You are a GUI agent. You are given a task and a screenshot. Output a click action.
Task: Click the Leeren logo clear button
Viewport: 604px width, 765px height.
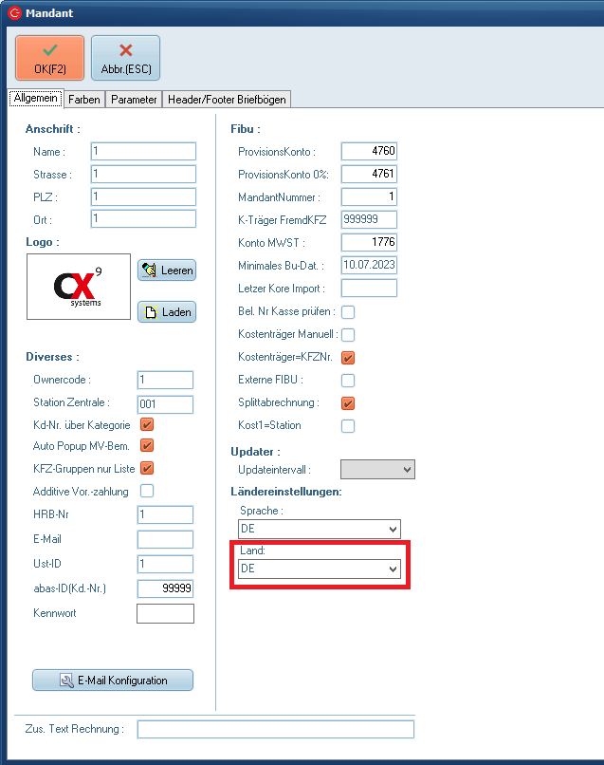167,271
